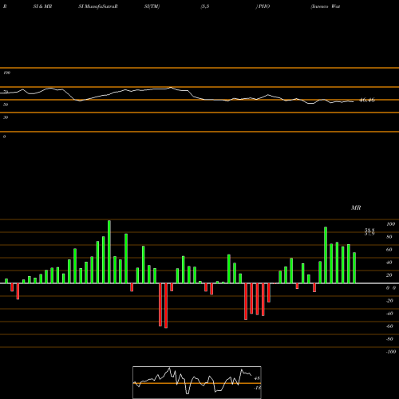The height and width of the screenshot is (399, 399).
Task: Click the tallest green MR histogram bar
Action: pyautogui.click(x=109, y=251)
